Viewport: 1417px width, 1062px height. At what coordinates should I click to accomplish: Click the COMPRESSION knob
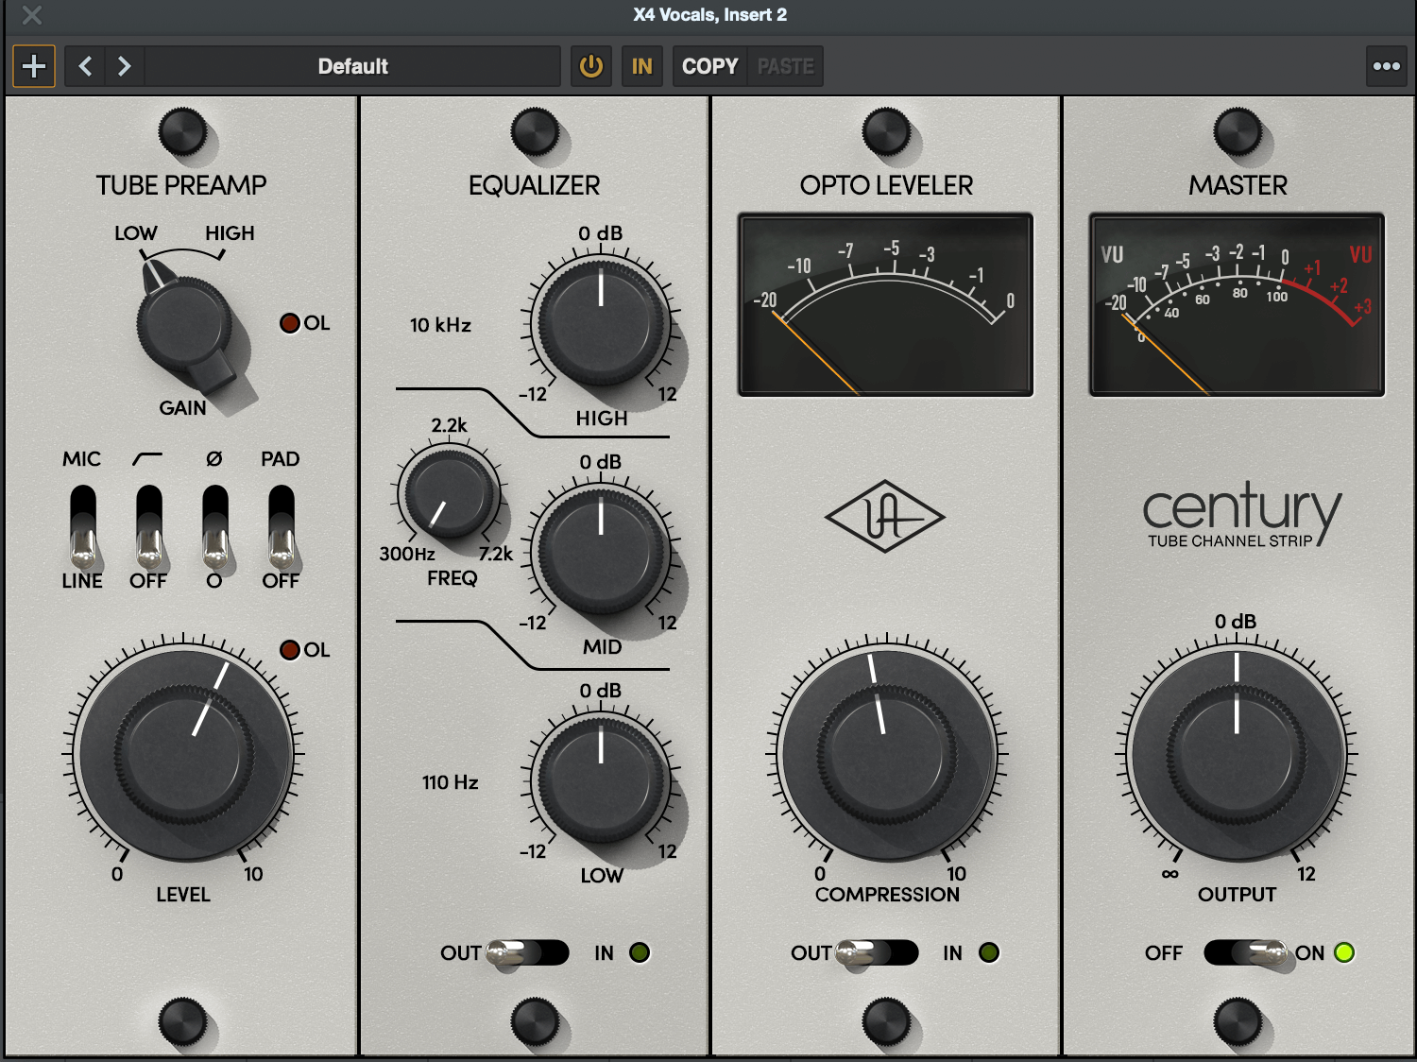coord(886,755)
